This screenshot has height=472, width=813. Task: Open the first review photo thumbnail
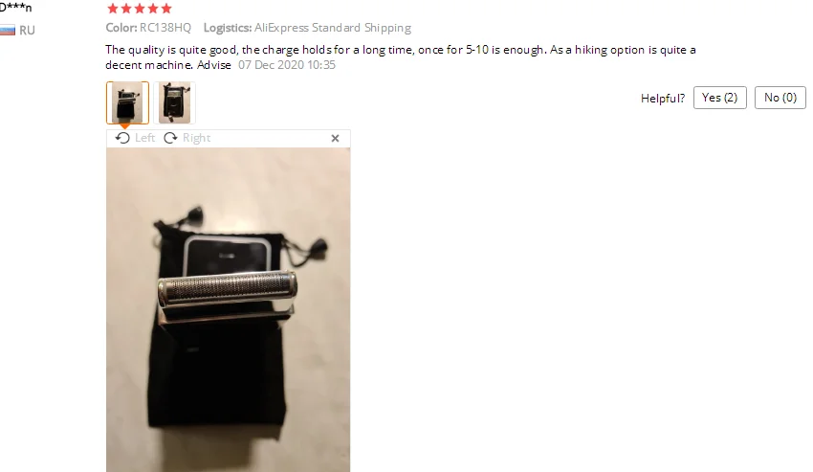[127, 102]
